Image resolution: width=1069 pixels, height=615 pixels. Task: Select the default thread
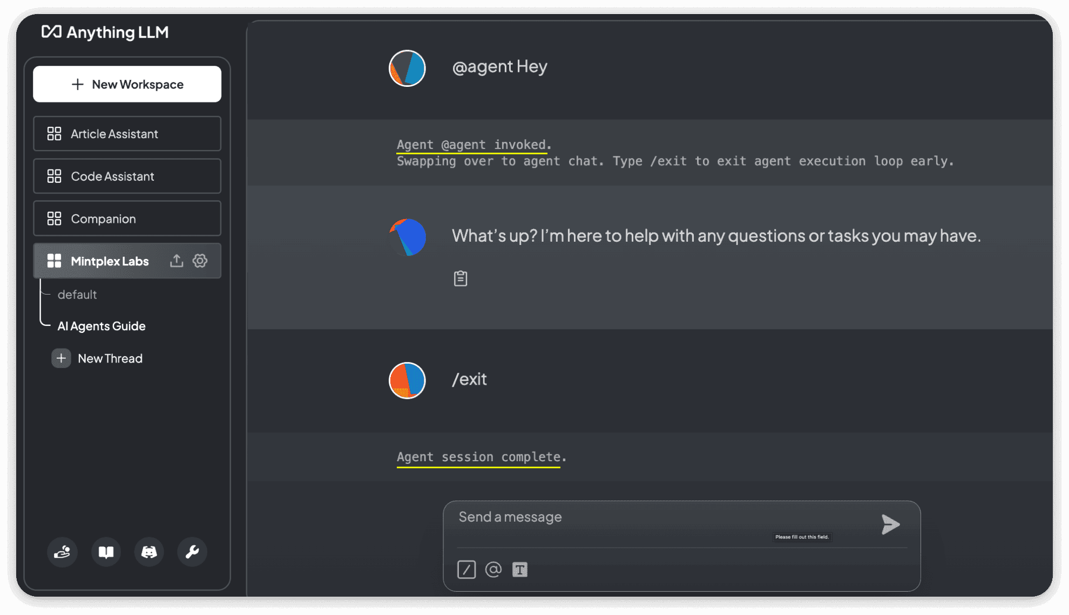[77, 295]
